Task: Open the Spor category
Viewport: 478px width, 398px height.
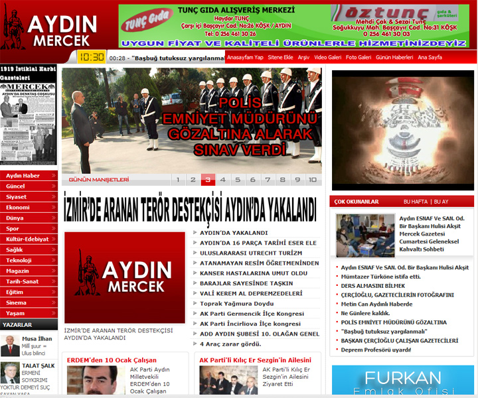Action: pyautogui.click(x=29, y=229)
